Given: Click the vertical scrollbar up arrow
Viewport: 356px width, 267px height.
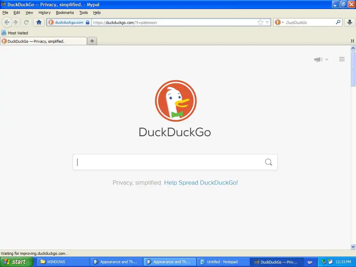Looking at the screenshot, I should tap(353, 48).
